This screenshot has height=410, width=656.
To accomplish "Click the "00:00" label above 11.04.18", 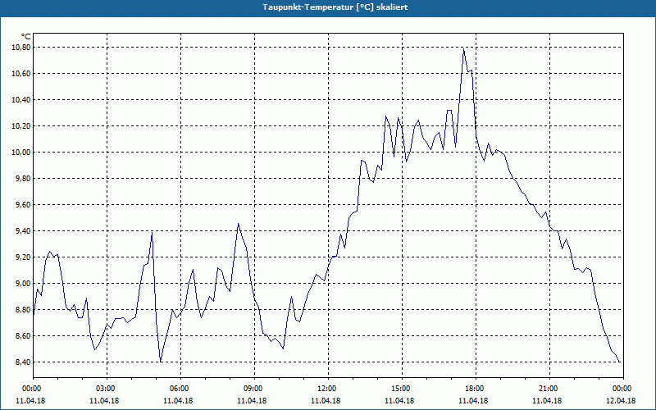I will [33, 389].
